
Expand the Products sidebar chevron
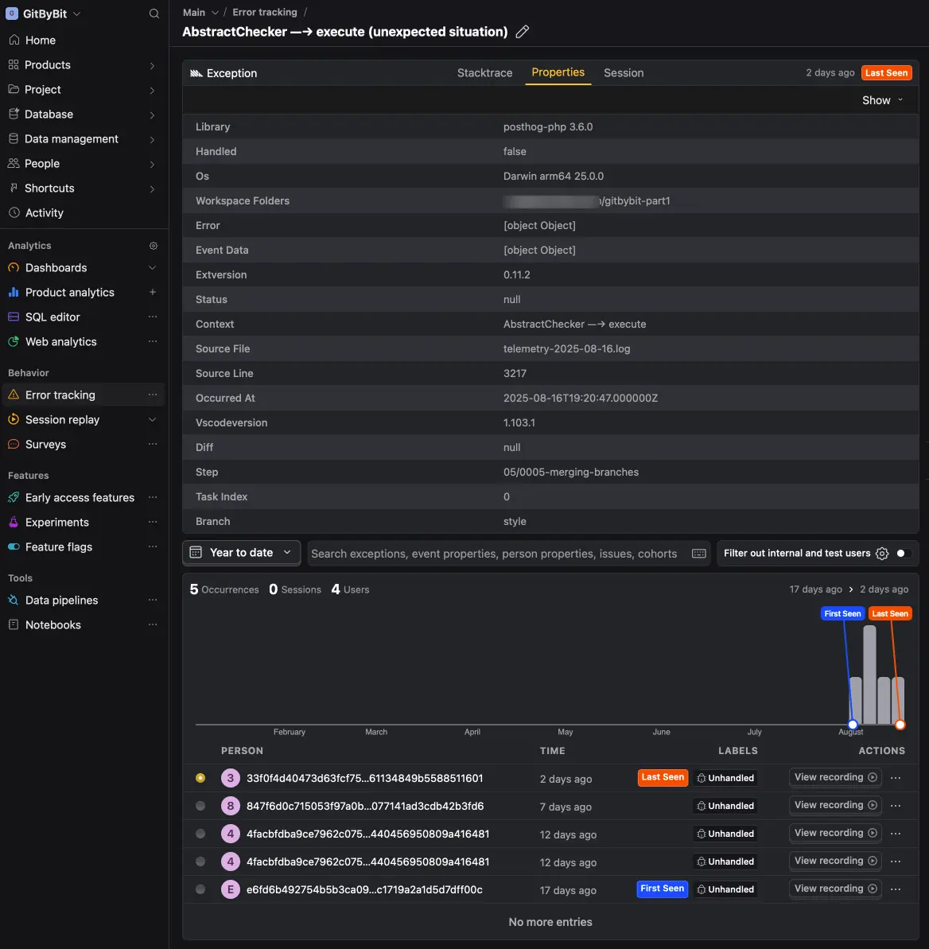152,65
